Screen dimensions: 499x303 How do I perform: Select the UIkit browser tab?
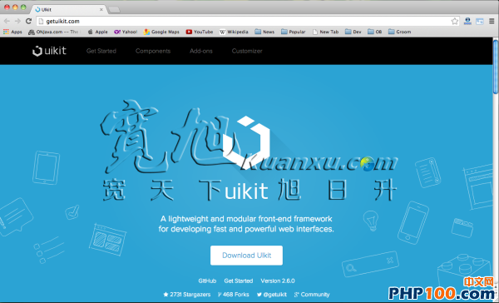(69, 9)
